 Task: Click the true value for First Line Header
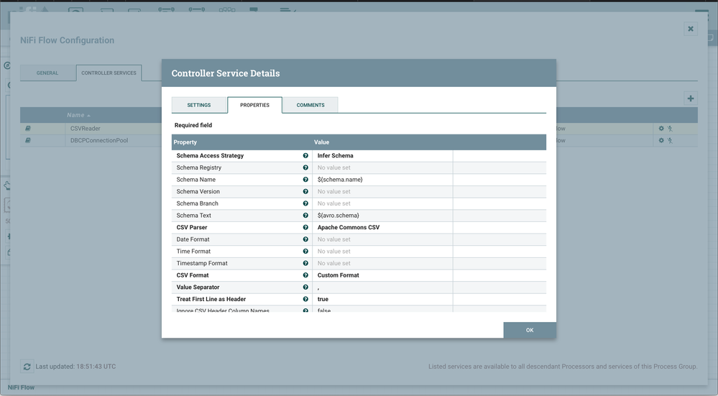(x=323, y=299)
